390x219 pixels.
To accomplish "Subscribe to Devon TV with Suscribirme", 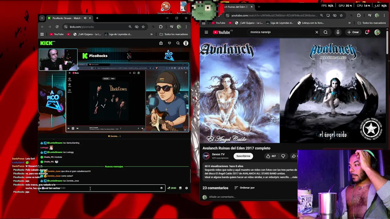I will (x=243, y=156).
